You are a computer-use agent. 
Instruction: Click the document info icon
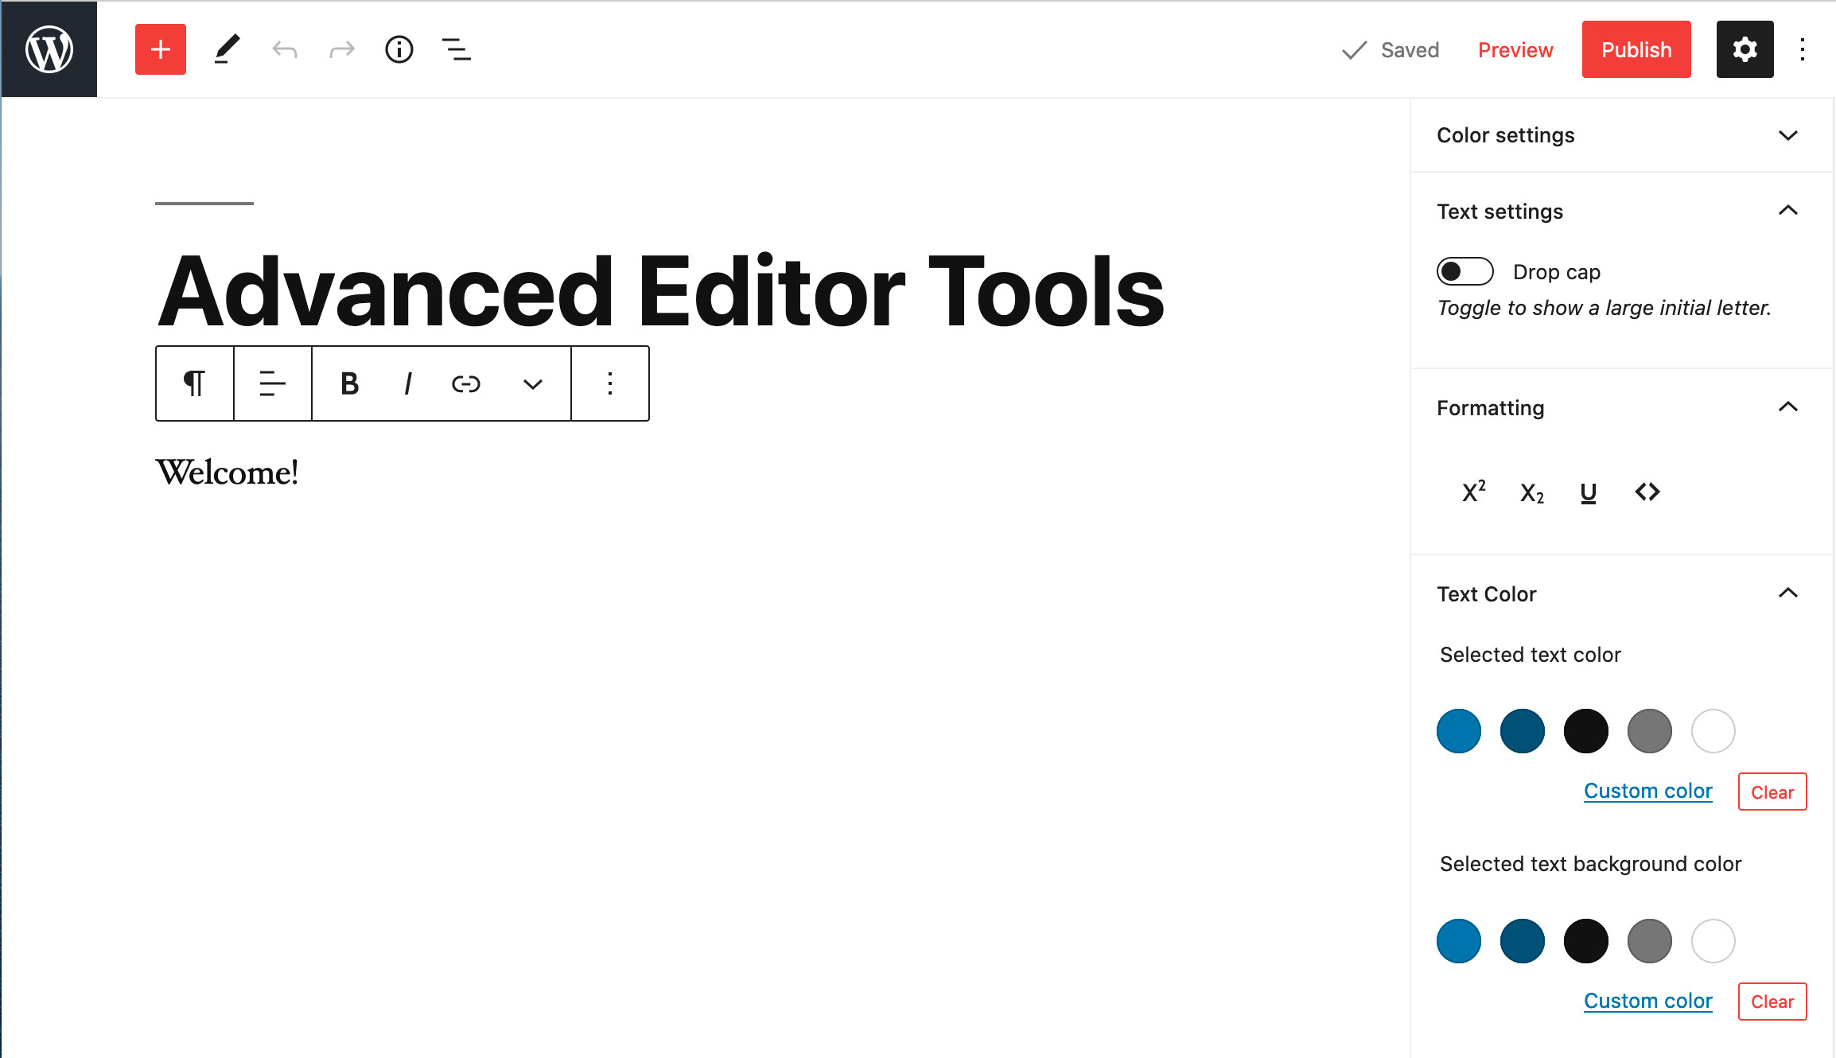pyautogui.click(x=399, y=48)
